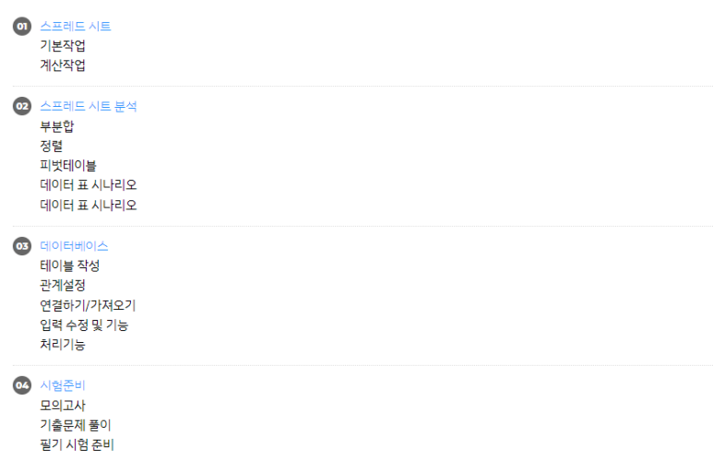Select the 계산작업 lesson item

(63, 65)
